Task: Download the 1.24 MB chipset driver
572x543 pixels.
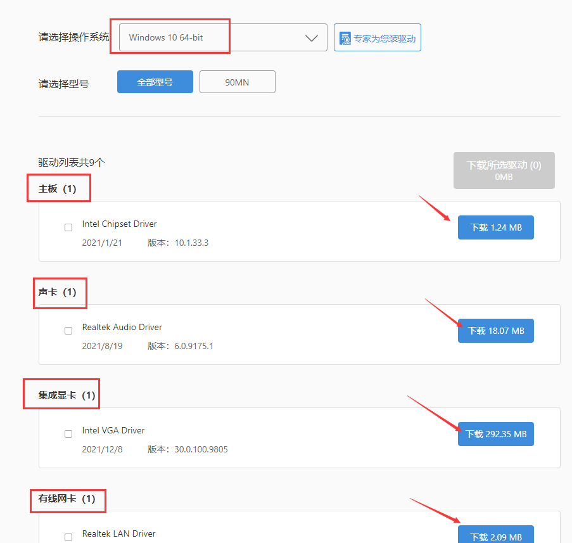Action: tap(495, 227)
